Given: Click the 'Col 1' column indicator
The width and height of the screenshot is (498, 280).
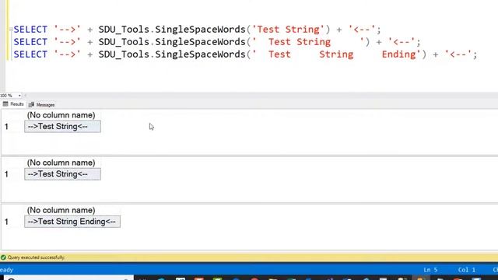Looking at the screenshot, I should (467, 270).
